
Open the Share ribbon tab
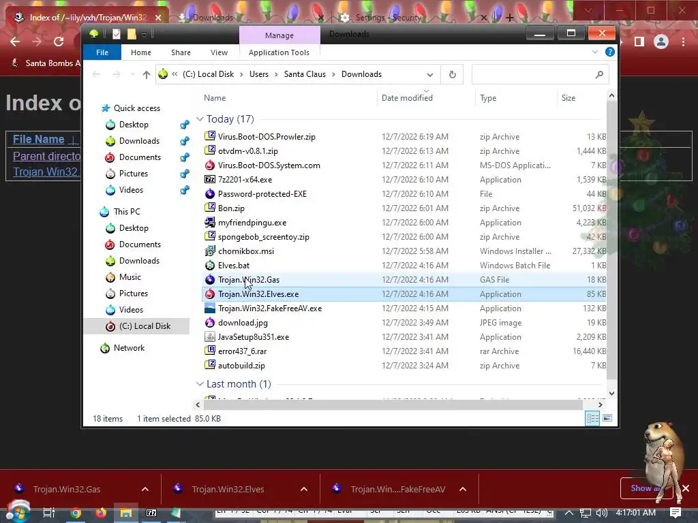181,52
